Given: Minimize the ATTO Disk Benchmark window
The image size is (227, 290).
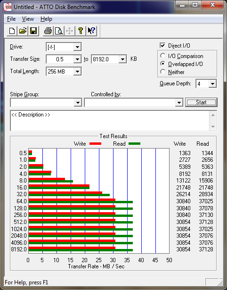Looking at the screenshot, I should point(182,5).
